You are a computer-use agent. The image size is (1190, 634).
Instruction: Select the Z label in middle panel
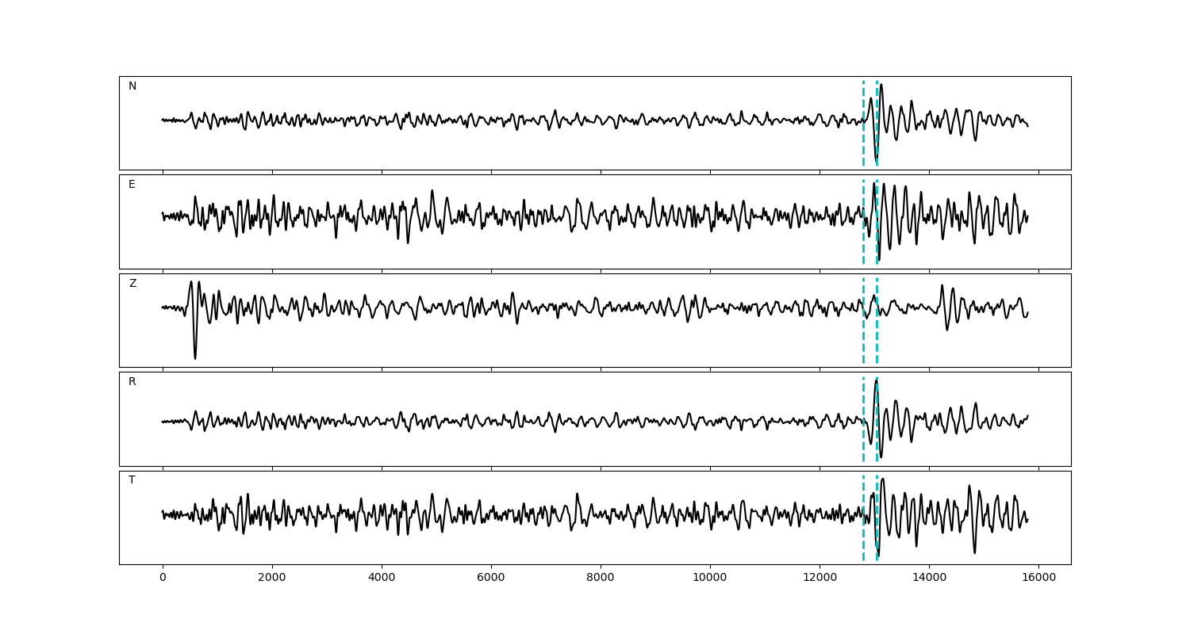(x=132, y=284)
